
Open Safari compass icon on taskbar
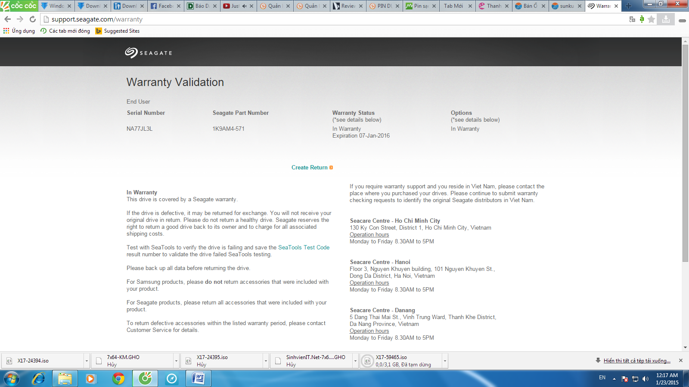(172, 379)
